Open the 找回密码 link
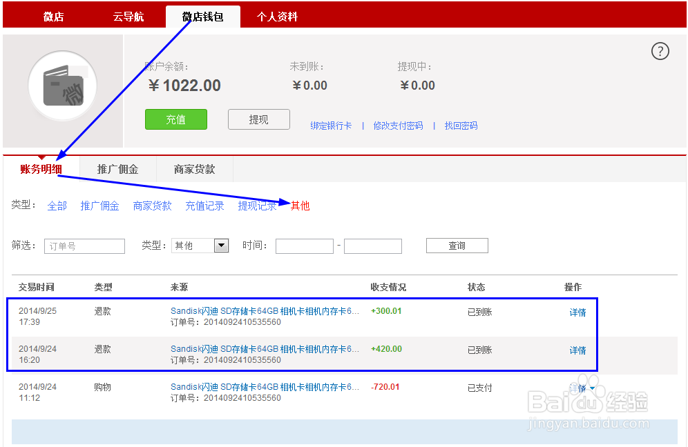 461,126
